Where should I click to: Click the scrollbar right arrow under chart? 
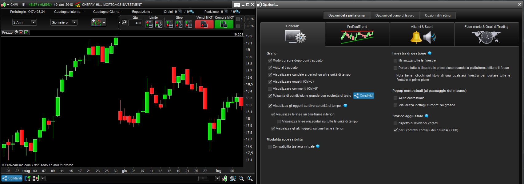click(217, 178)
